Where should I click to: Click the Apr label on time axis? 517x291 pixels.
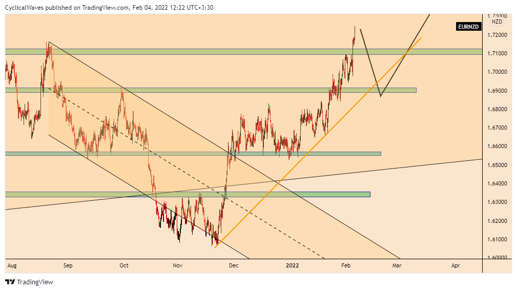pos(456,265)
